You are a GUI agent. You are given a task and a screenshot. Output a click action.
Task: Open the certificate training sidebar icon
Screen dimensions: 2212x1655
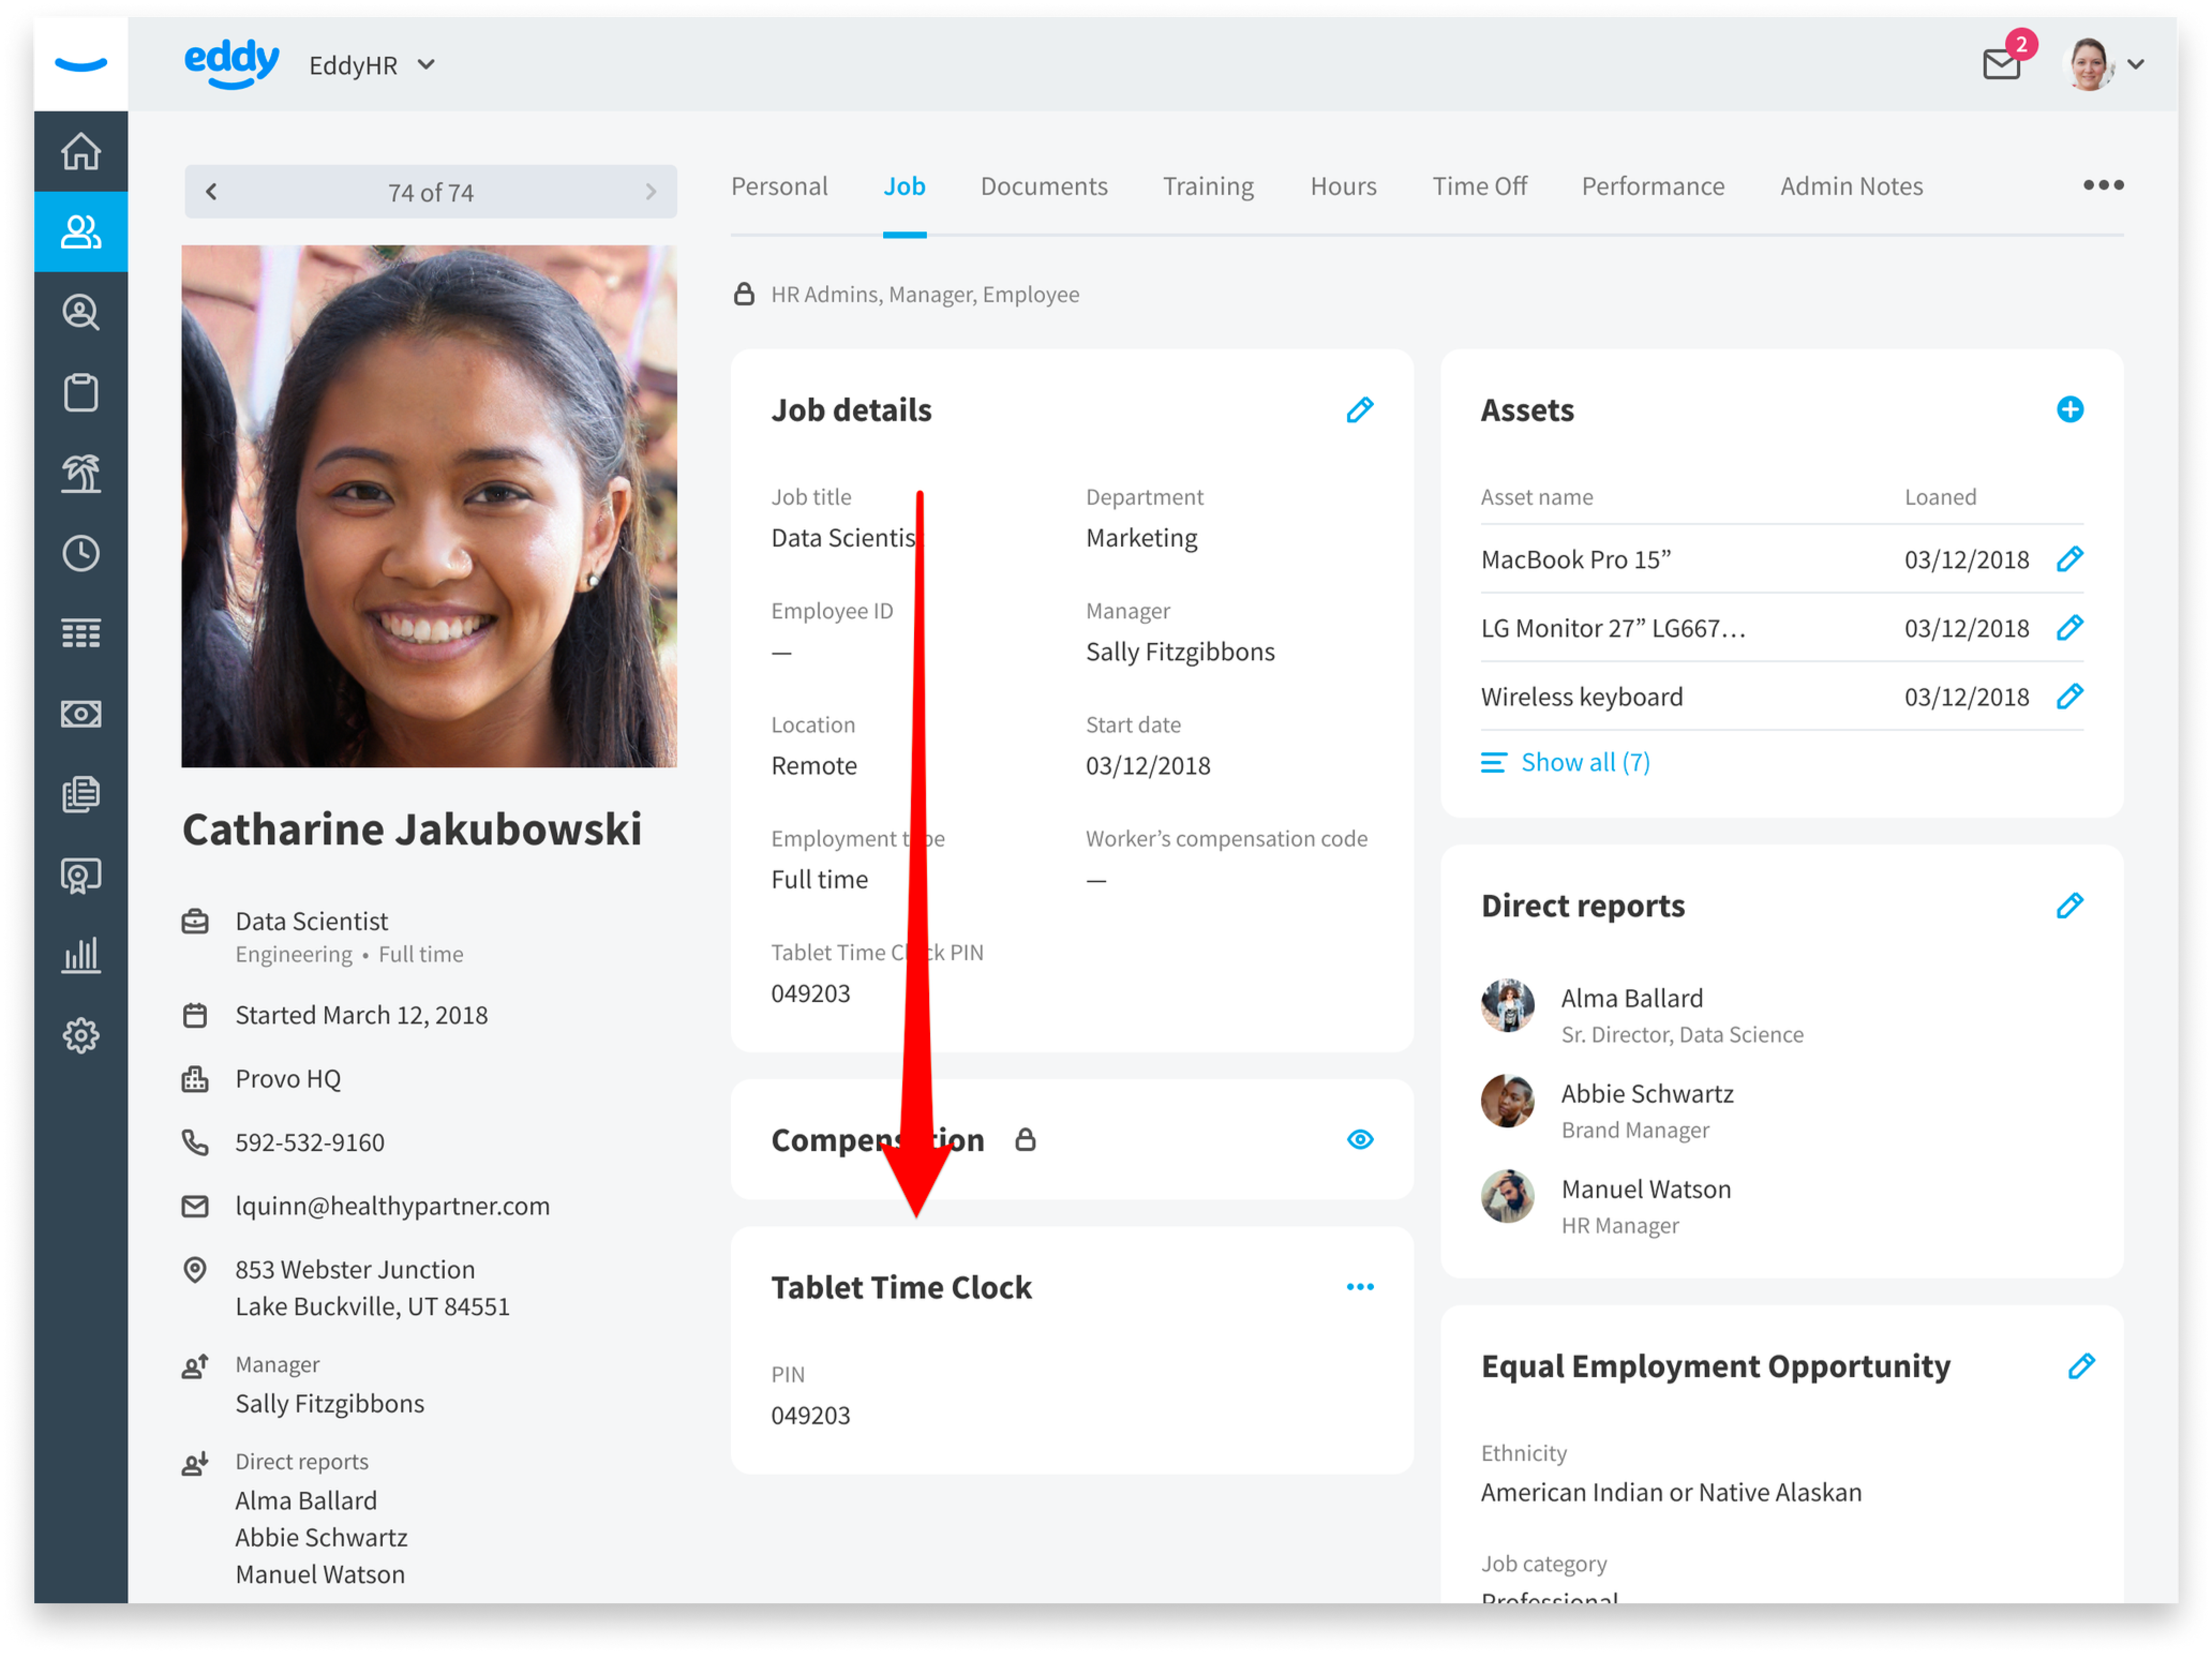(81, 875)
